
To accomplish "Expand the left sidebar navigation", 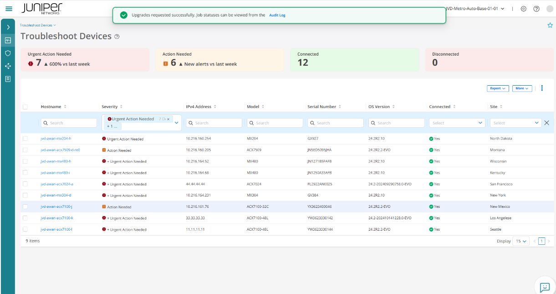I will pos(8,27).
